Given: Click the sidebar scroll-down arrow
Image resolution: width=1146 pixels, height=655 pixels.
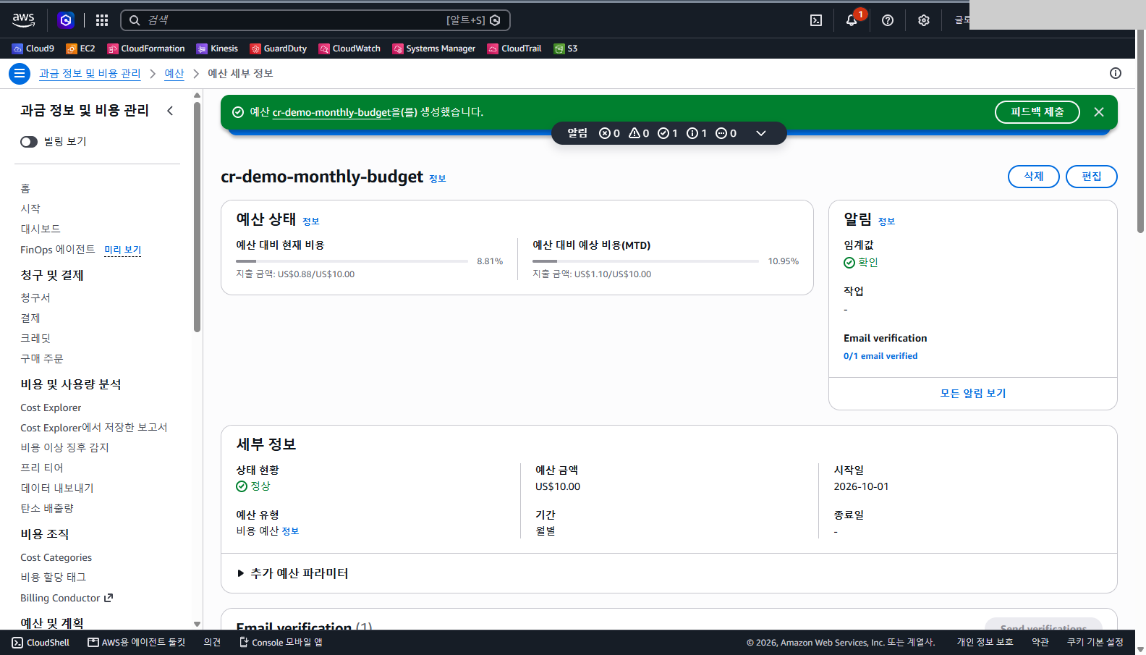Looking at the screenshot, I should (197, 624).
